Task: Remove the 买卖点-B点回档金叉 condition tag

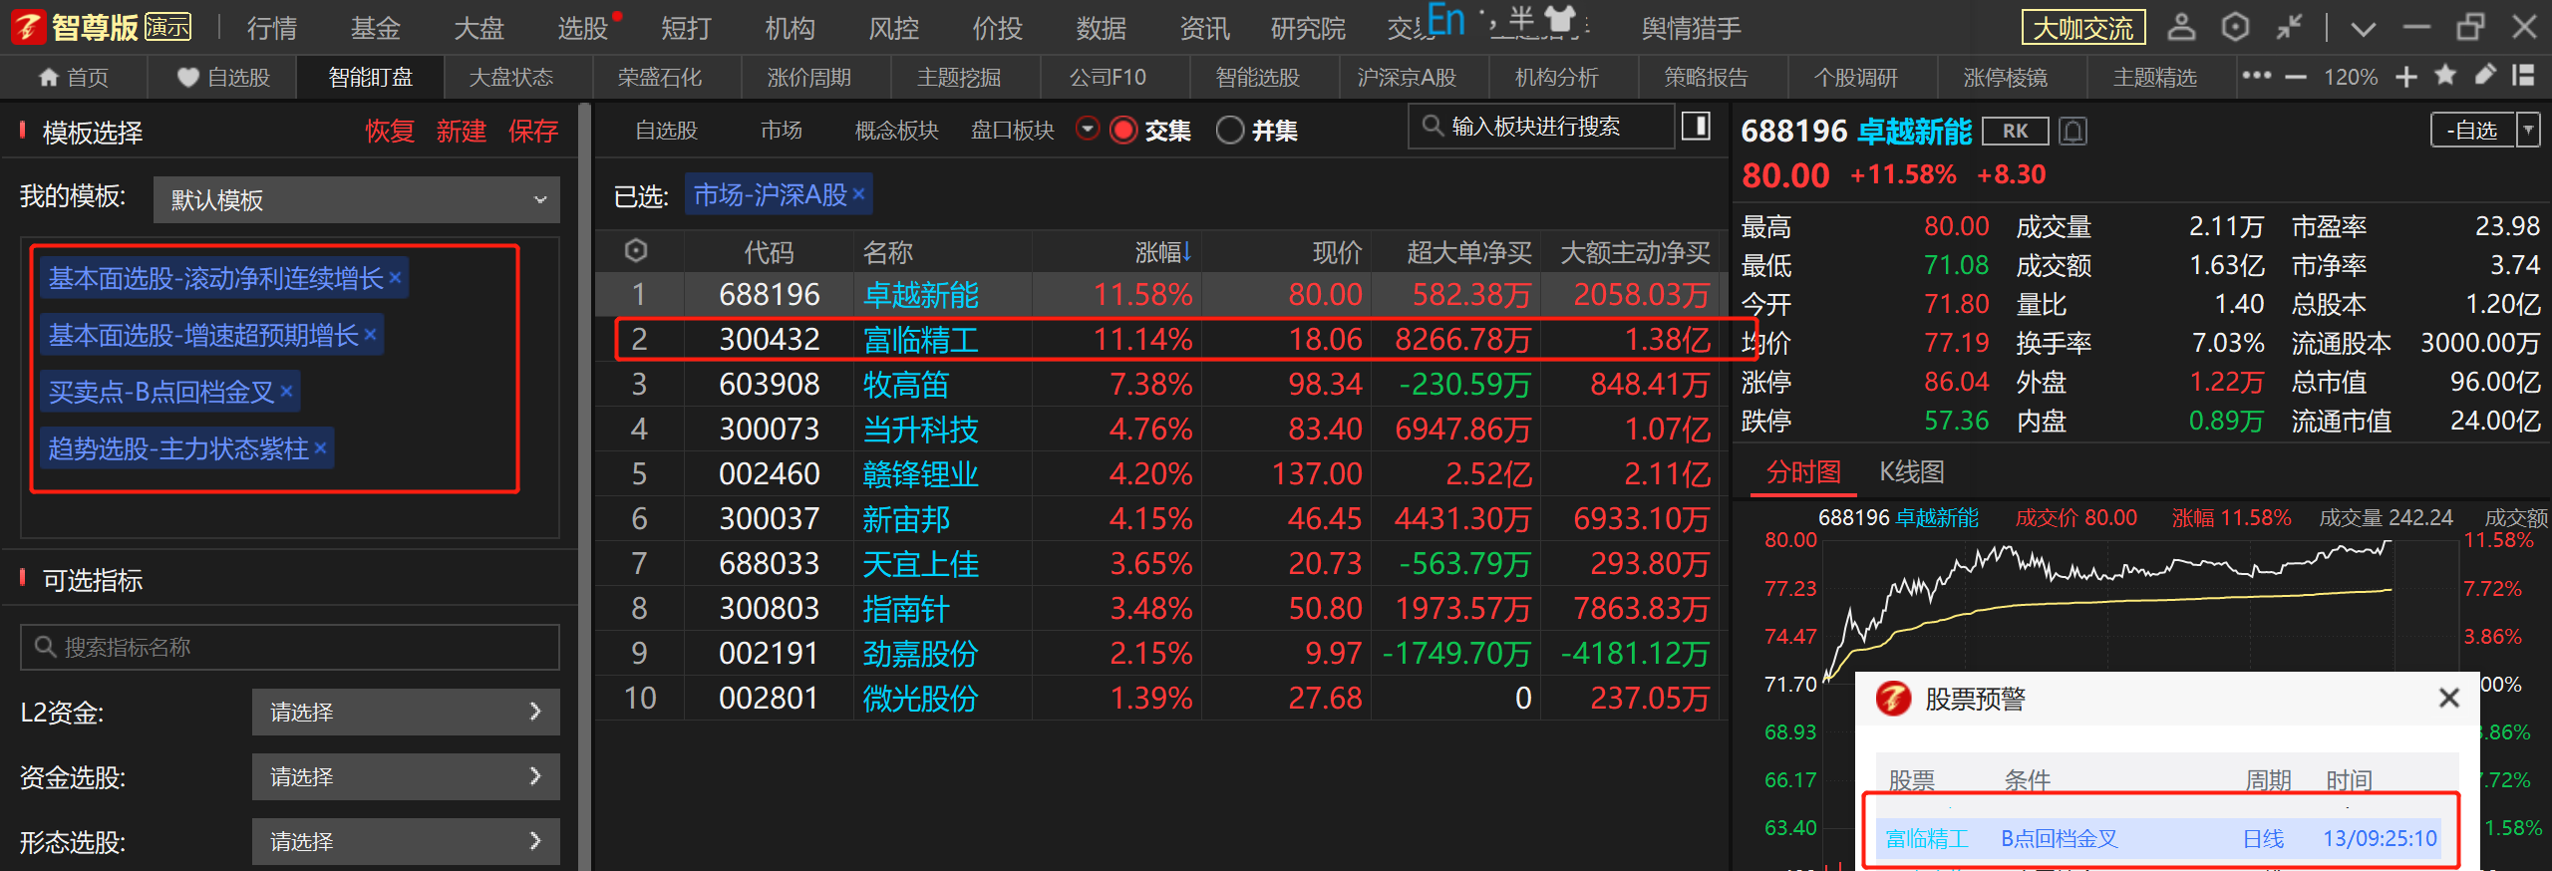Action: click(x=286, y=392)
